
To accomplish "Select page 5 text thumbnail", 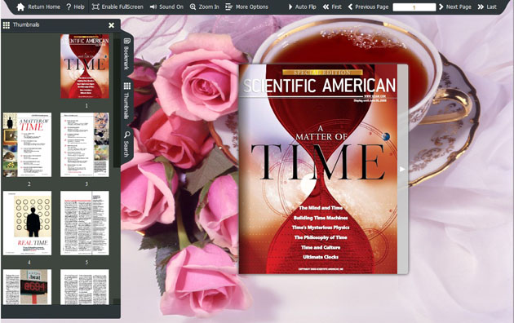I will (x=85, y=223).
